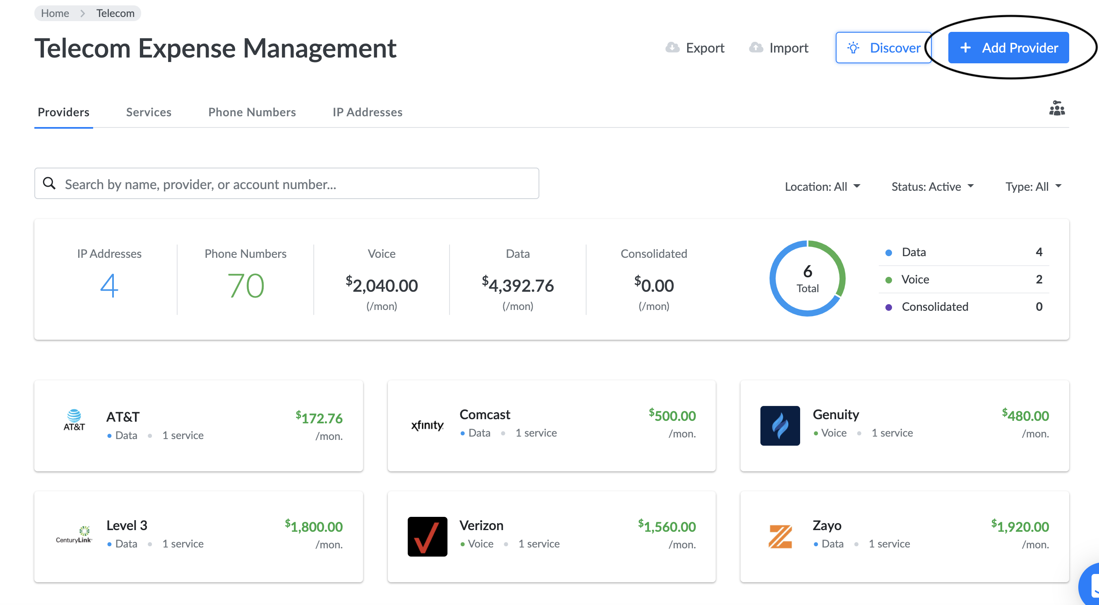Screen dimensions: 1099x605
Task: Click "1 service" on the Zayo card
Action: point(889,544)
